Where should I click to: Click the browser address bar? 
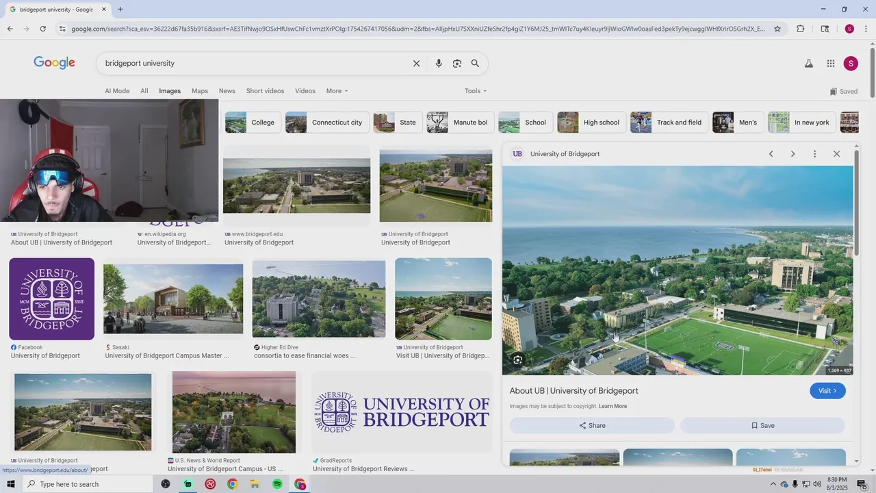point(417,29)
